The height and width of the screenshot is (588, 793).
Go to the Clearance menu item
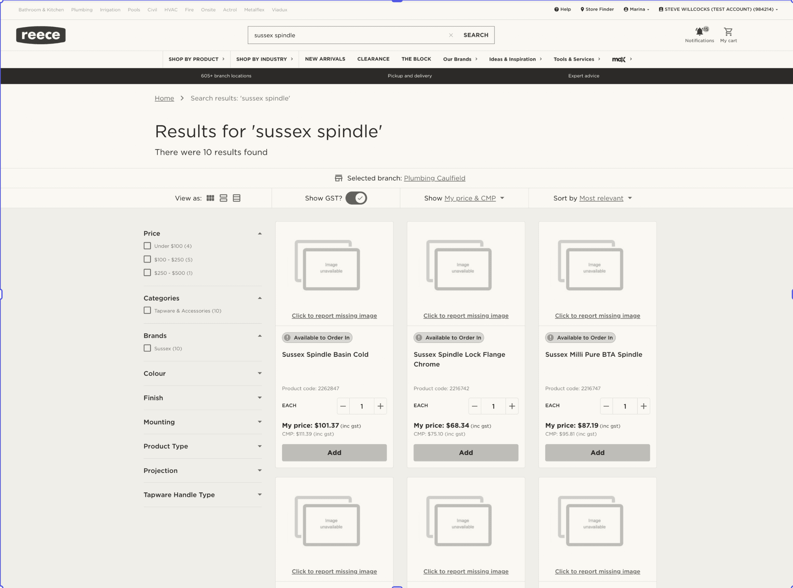[x=373, y=59]
